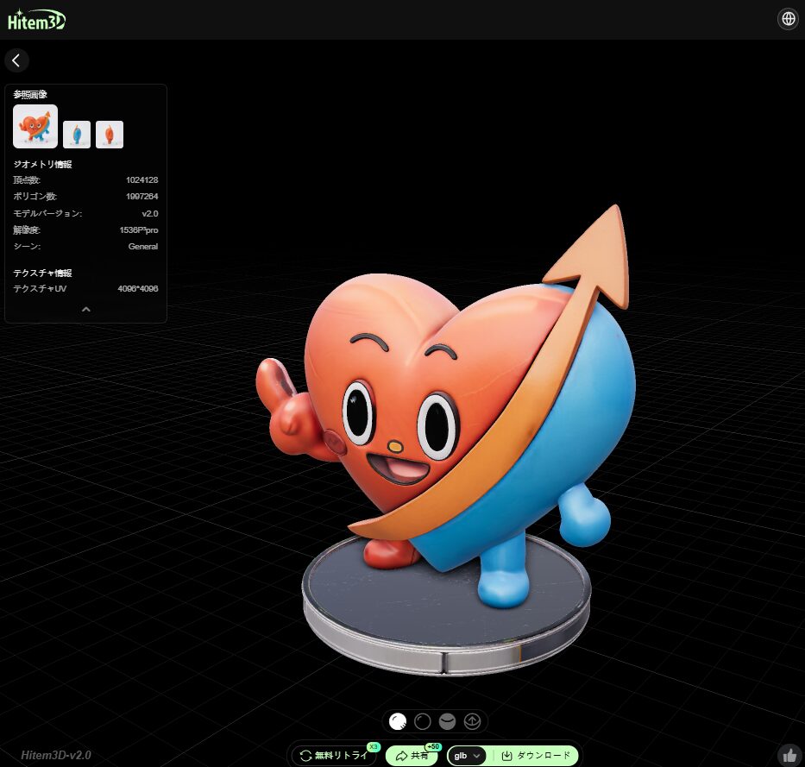Click the download arrow icon
Image resolution: width=805 pixels, height=767 pixels.
[507, 756]
